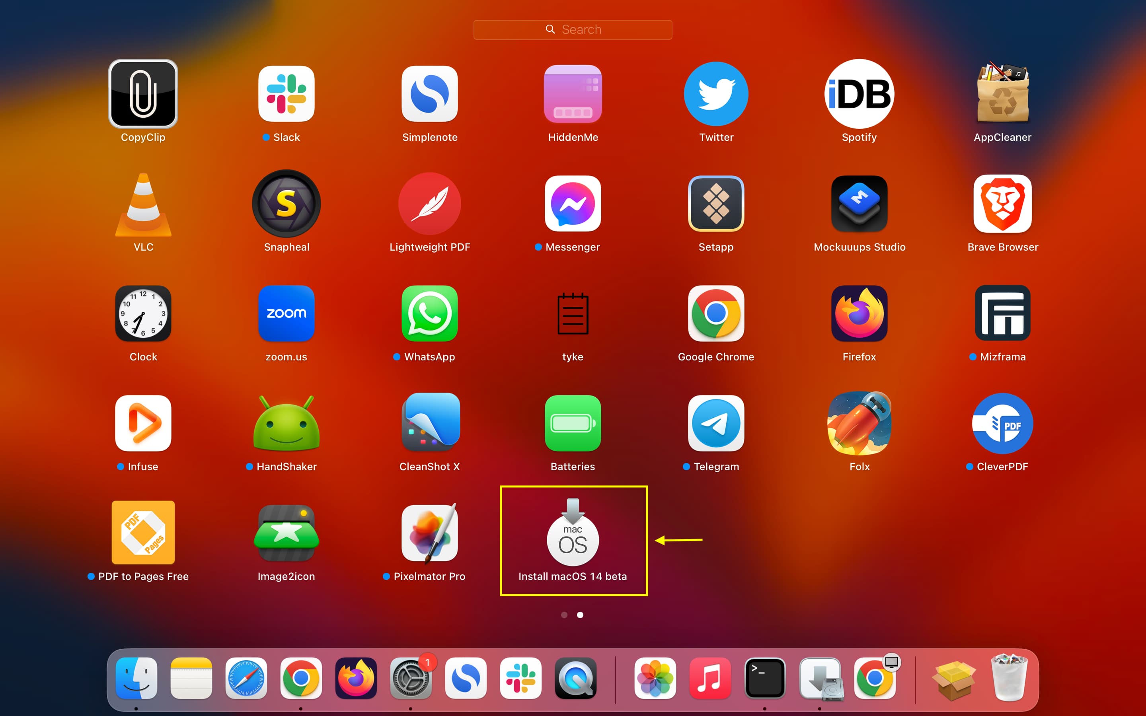Open Folx download manager
Viewport: 1146px width, 716px height.
point(859,423)
